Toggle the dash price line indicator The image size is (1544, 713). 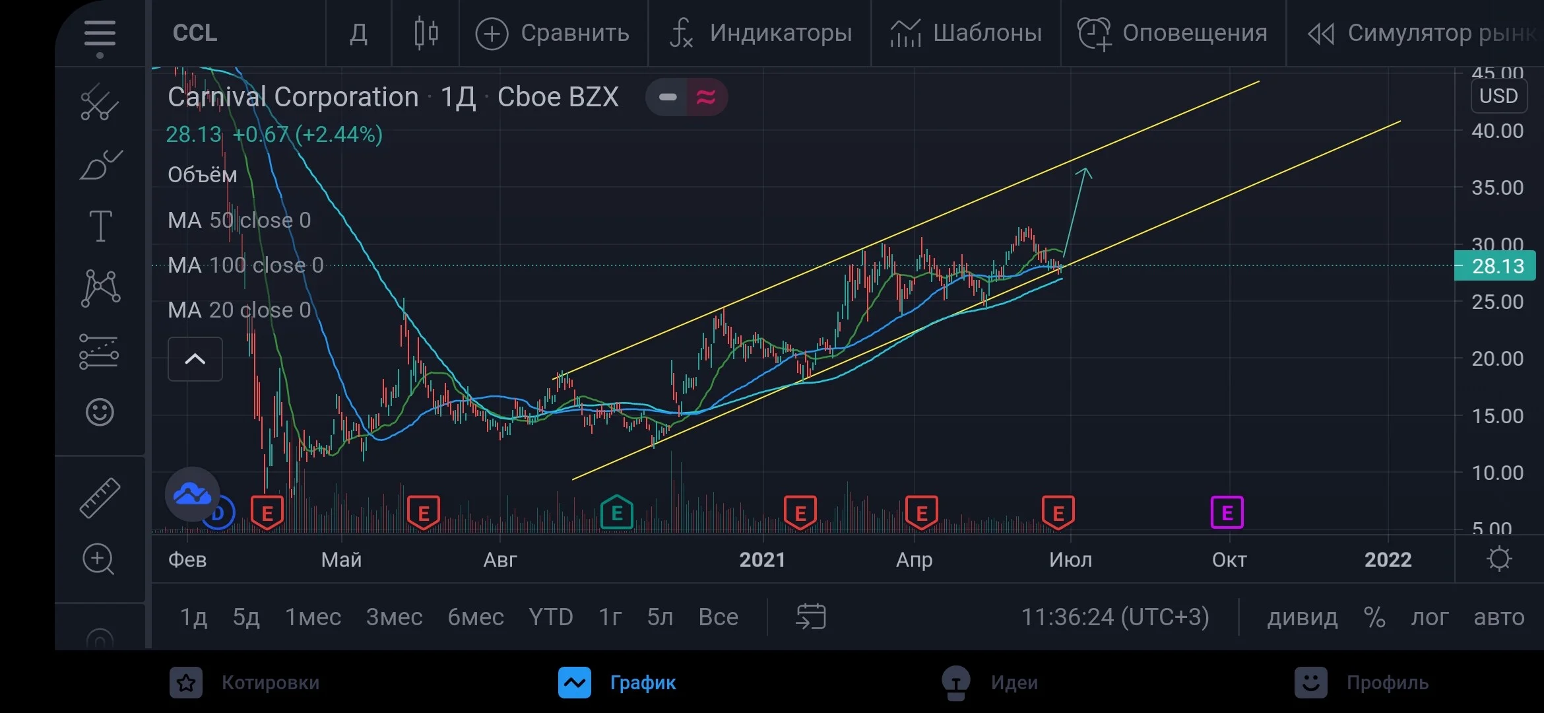point(667,97)
